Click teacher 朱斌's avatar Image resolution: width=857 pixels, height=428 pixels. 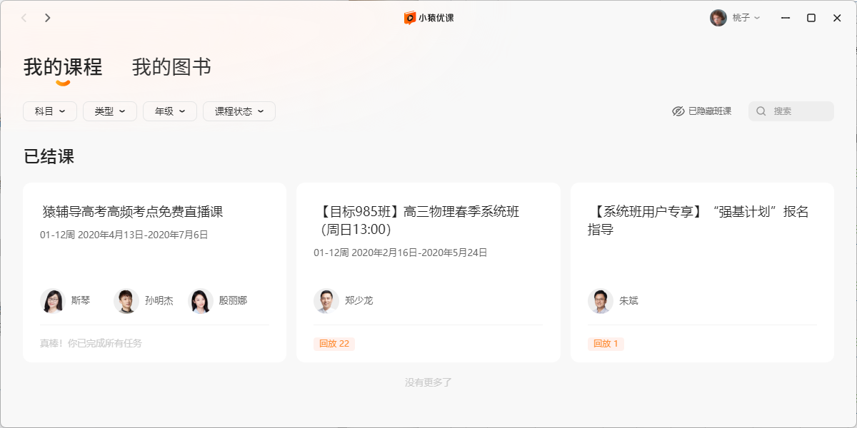[x=601, y=301]
